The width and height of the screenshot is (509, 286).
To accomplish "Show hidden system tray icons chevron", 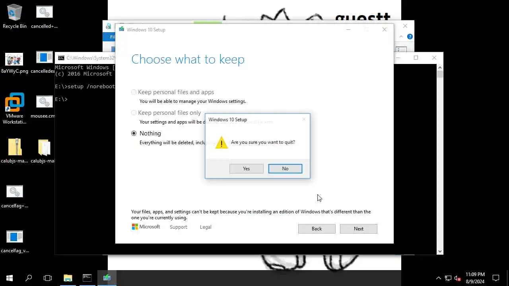I will click(x=439, y=278).
